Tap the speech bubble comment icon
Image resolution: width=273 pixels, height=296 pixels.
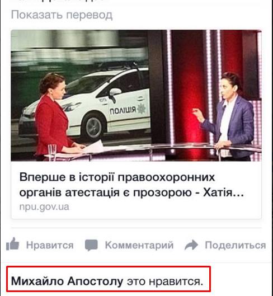pyautogui.click(x=91, y=245)
